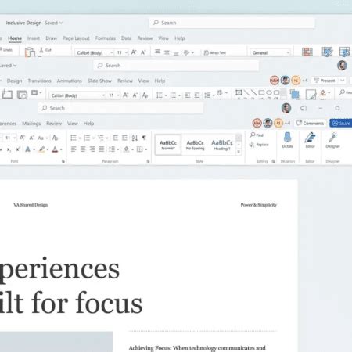Switch to the Mailings tab
Viewport: 352px width, 352px height.
click(x=31, y=124)
